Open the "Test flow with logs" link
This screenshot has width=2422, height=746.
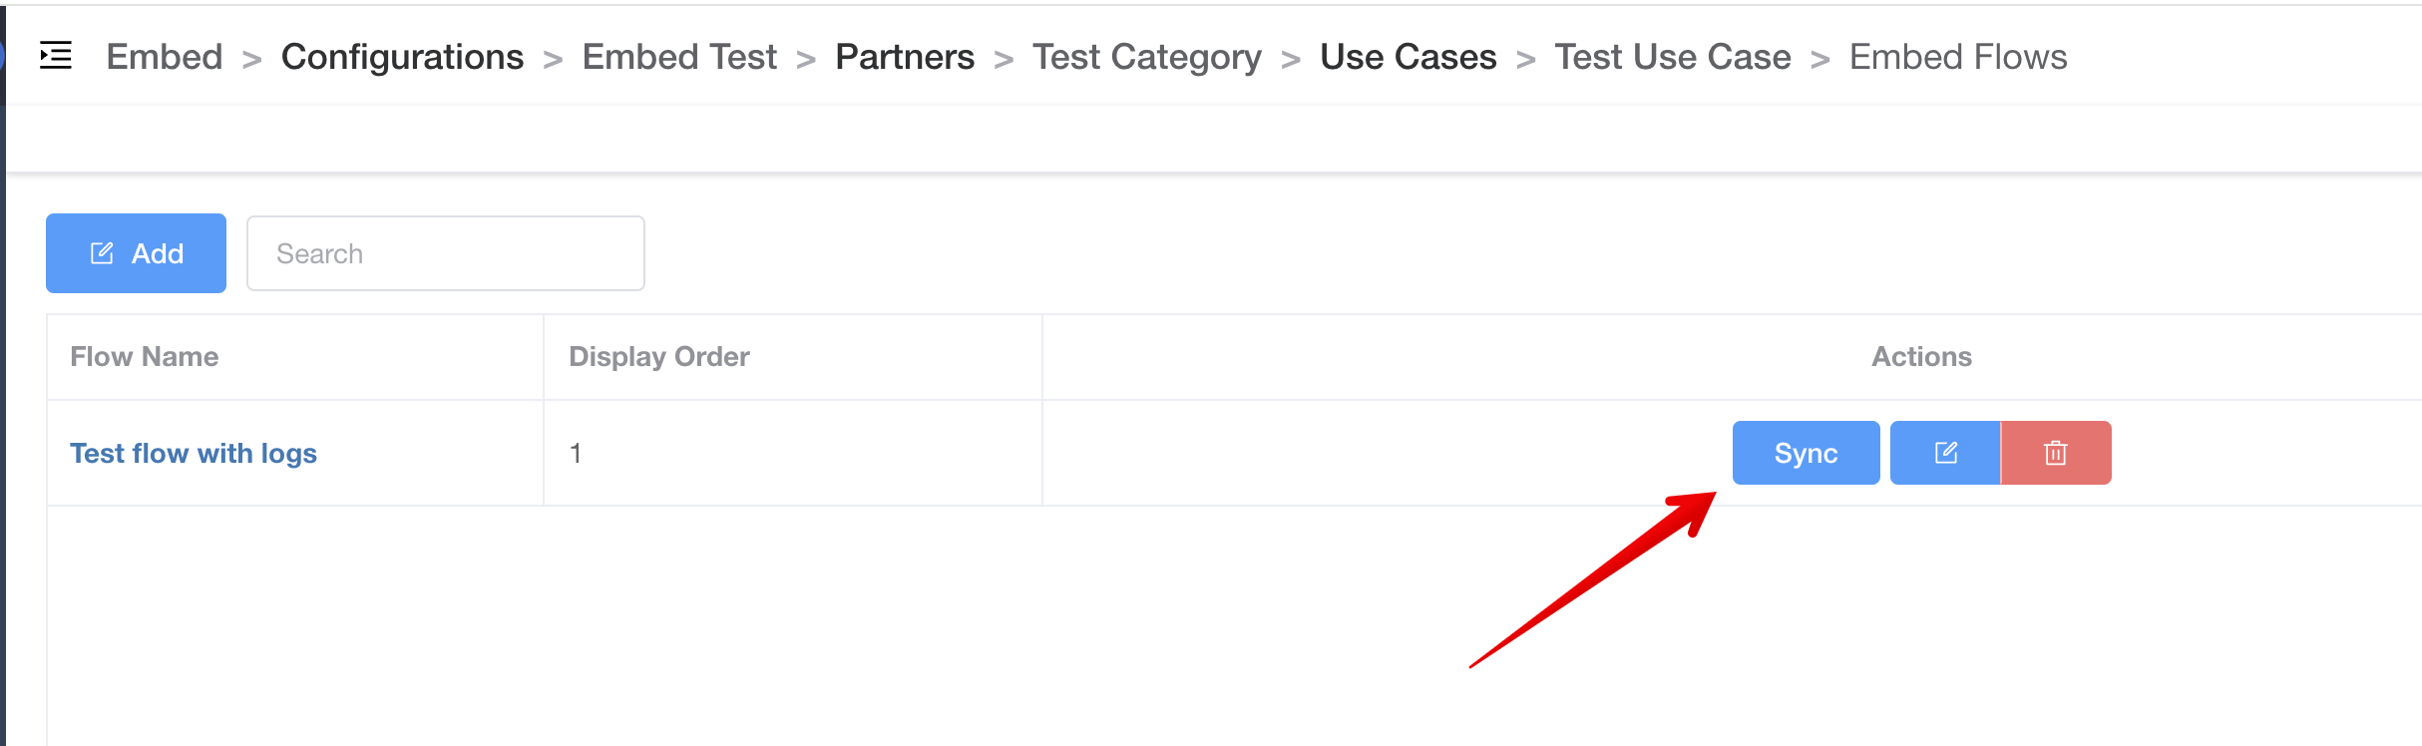[194, 453]
